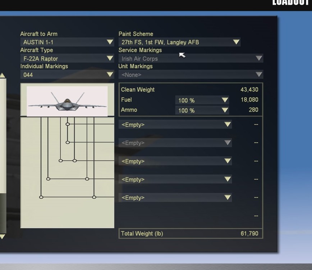Click the left vertical scrollbar track
Screen dimensions: 312x270
(3, 156)
